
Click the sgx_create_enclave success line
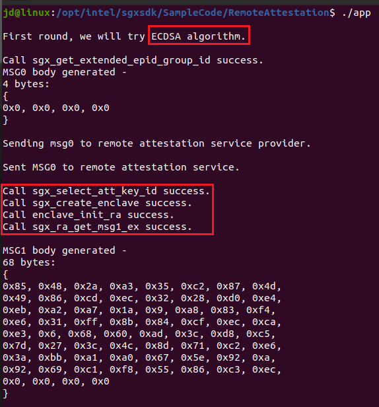click(97, 203)
